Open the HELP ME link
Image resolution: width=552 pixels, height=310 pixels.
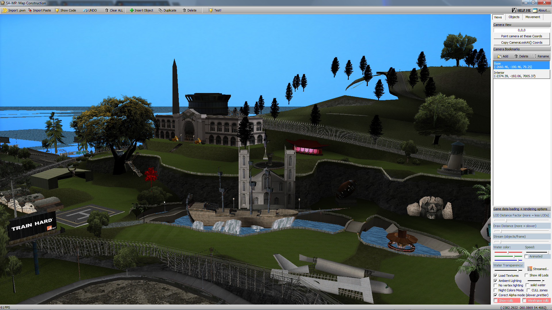pos(524,10)
